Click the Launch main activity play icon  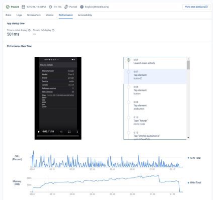pyautogui.click(x=128, y=60)
